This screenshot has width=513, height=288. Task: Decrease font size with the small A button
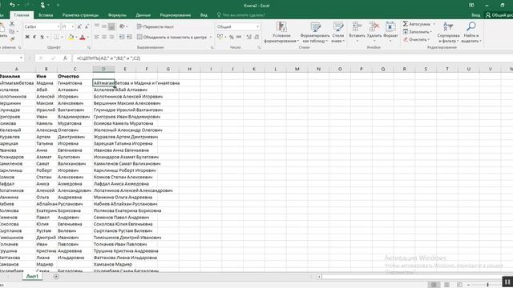pyautogui.click(x=87, y=26)
